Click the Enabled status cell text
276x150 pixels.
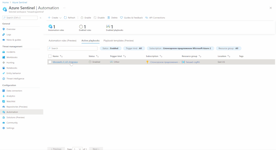pos(96,62)
